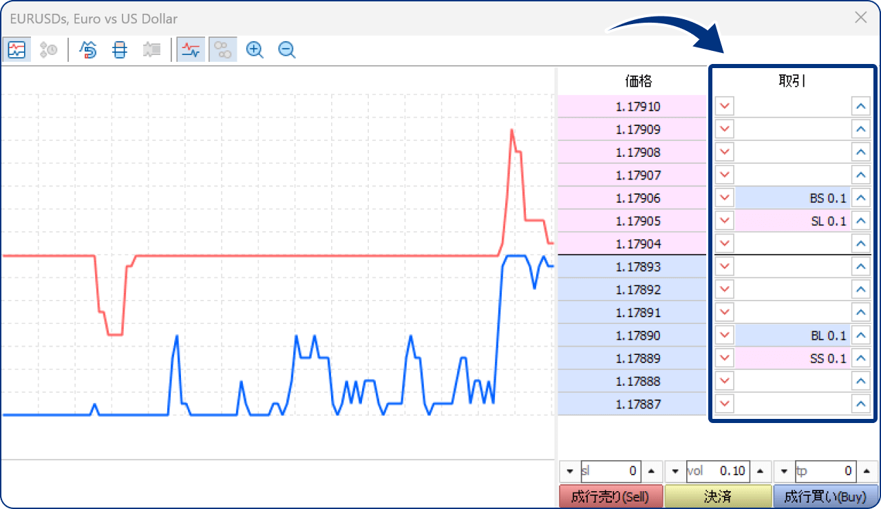This screenshot has width=881, height=509.
Task: Click the 1.17893 best bid price cell
Action: click(x=632, y=267)
